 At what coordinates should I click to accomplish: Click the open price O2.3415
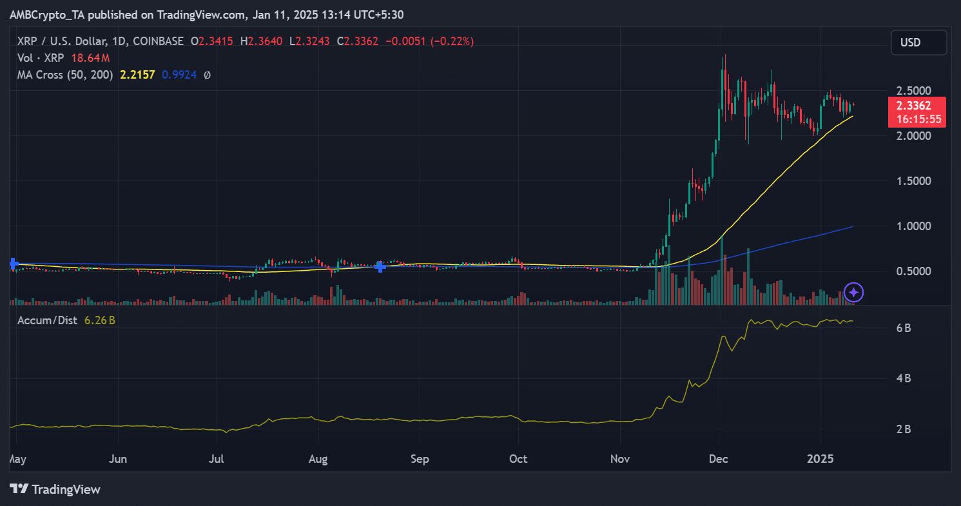pyautogui.click(x=213, y=41)
